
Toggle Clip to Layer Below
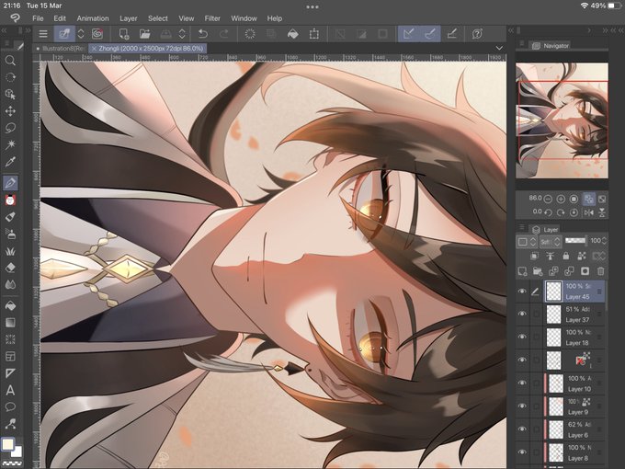coord(535,256)
